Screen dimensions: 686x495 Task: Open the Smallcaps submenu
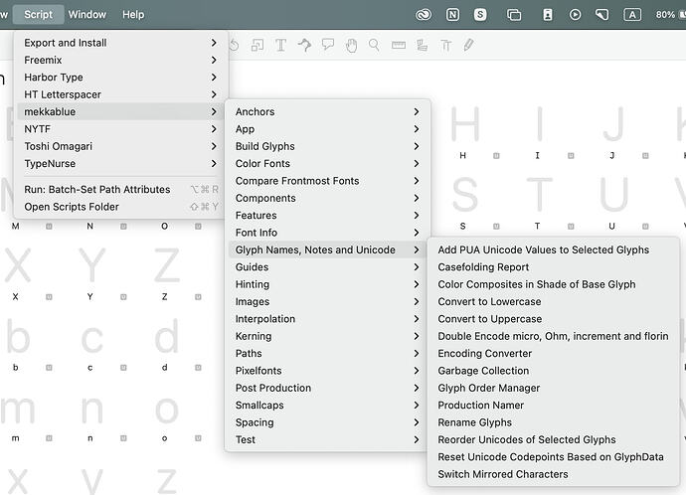327,406
